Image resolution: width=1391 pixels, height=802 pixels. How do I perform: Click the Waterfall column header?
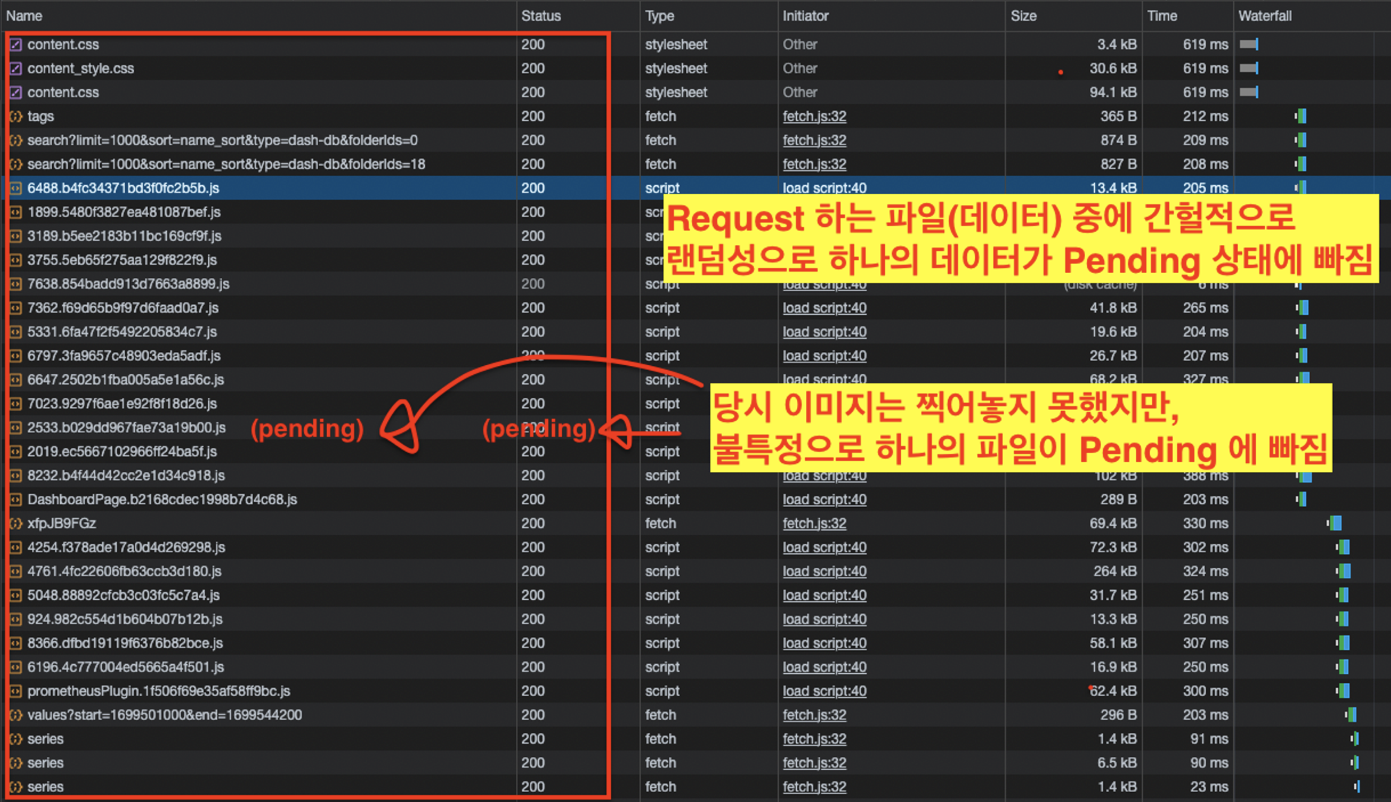pos(1265,16)
